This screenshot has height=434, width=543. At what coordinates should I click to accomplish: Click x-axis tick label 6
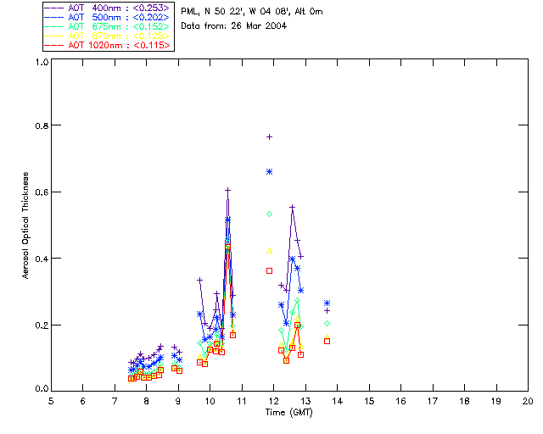coord(83,401)
